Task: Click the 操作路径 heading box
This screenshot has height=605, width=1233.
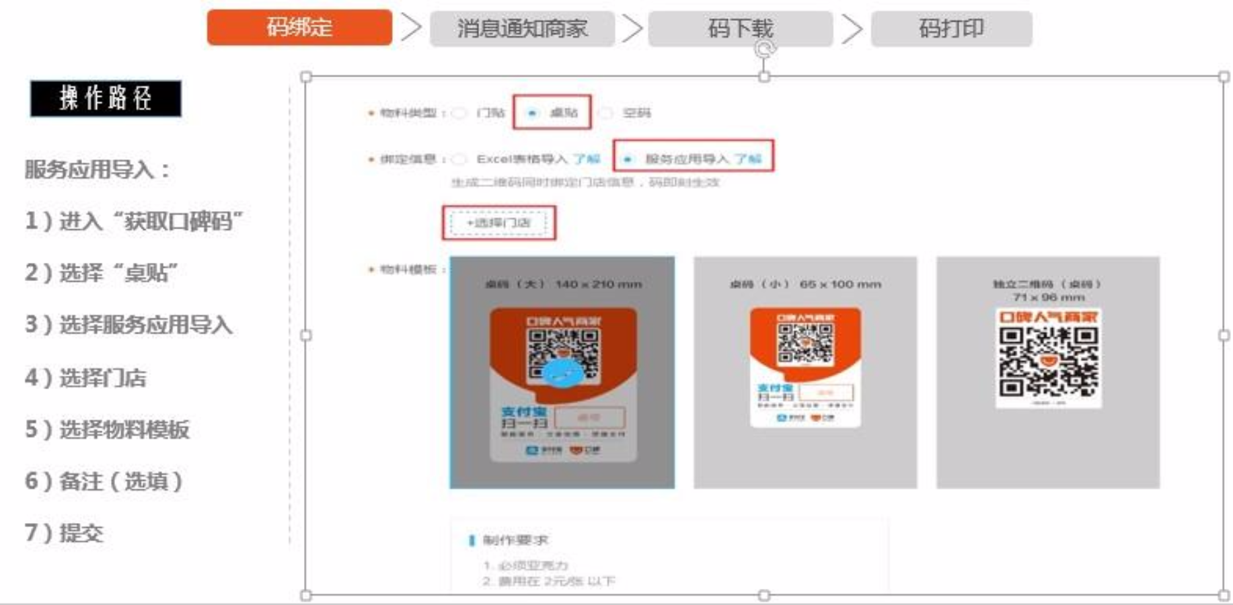Action: 106,99
